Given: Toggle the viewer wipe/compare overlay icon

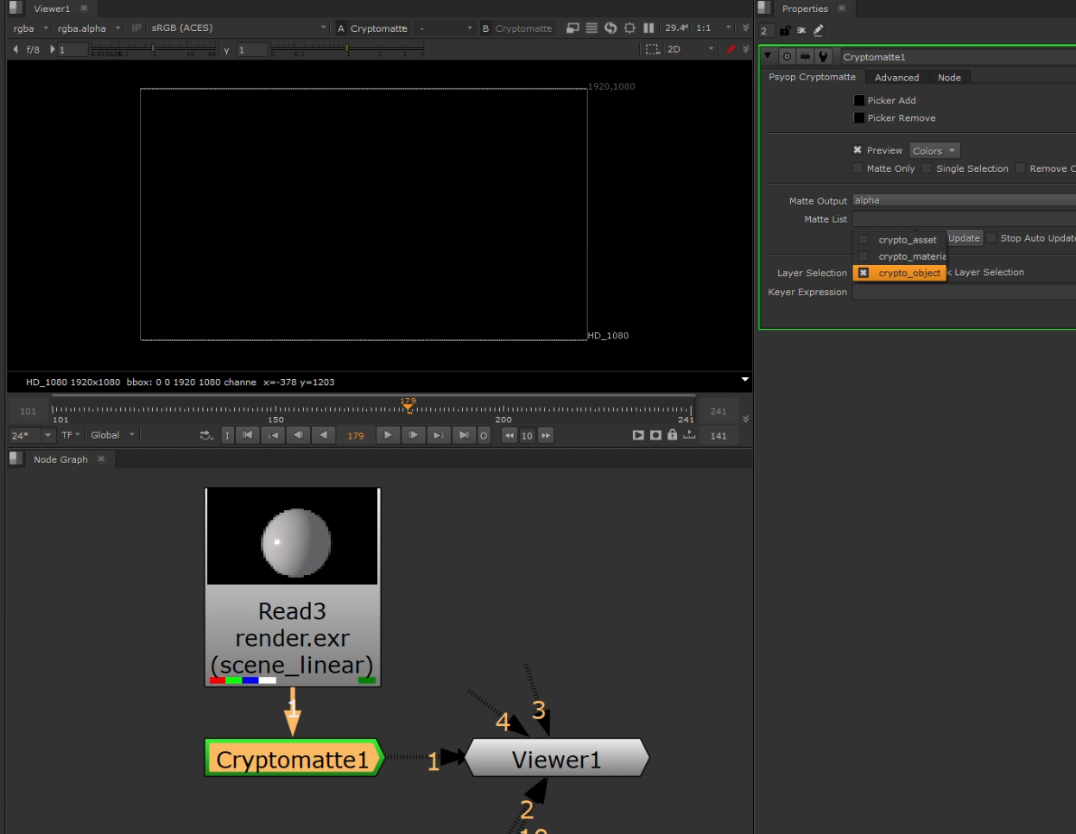Looking at the screenshot, I should tap(573, 28).
